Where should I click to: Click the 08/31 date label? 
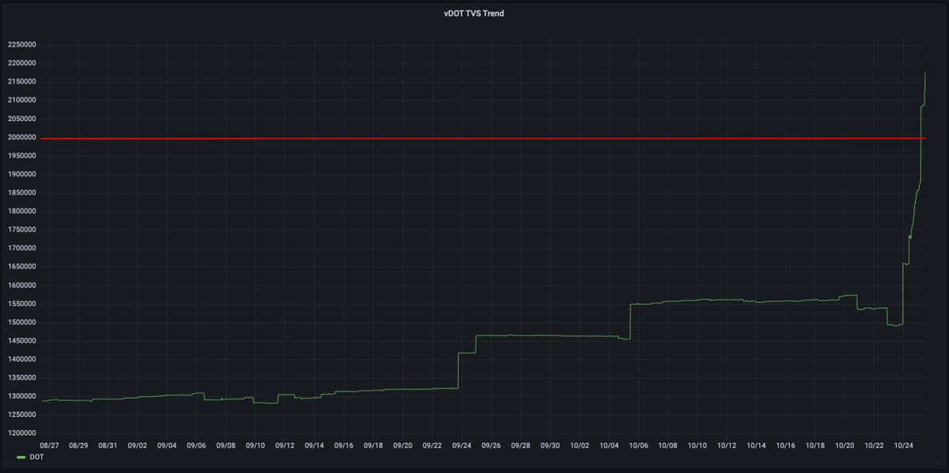[x=108, y=445]
